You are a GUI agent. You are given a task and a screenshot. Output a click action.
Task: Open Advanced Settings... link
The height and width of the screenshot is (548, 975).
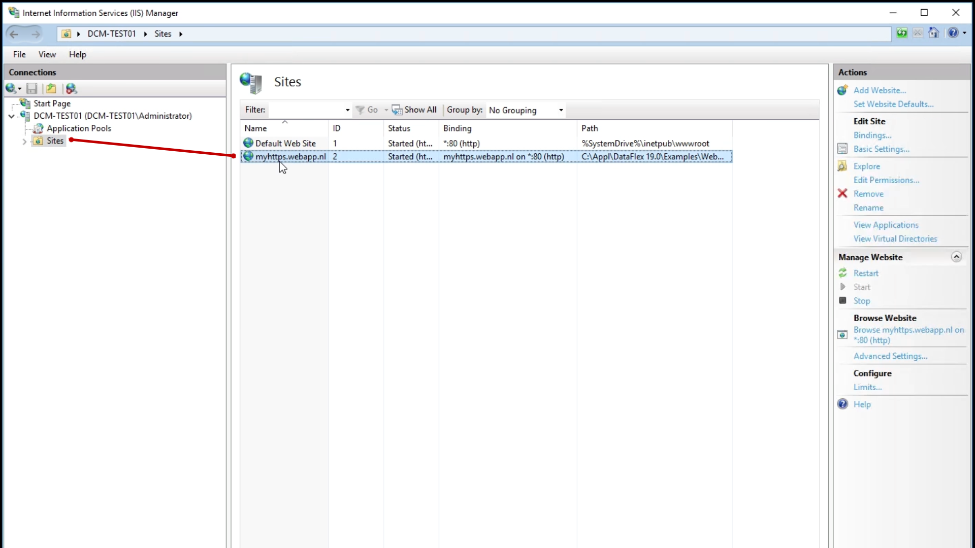click(890, 356)
